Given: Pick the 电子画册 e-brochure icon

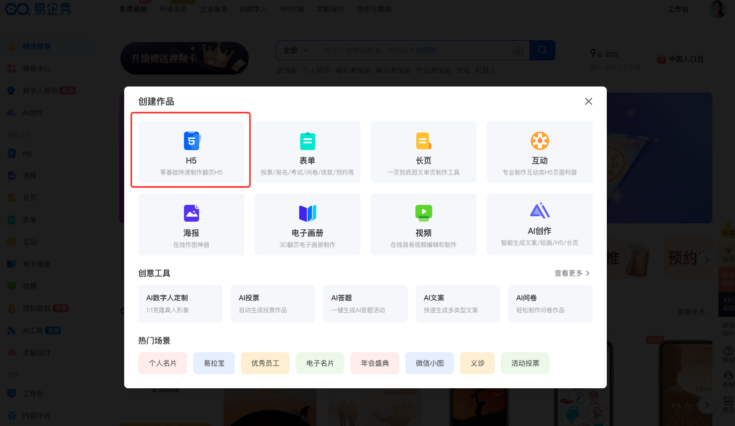Looking at the screenshot, I should pos(307,214).
